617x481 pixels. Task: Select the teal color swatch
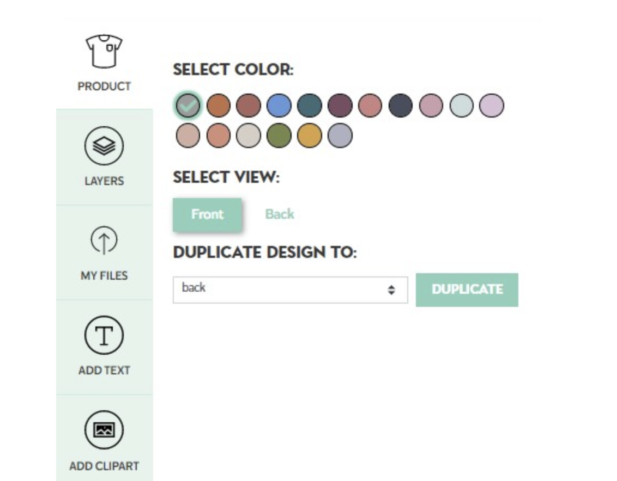(309, 106)
